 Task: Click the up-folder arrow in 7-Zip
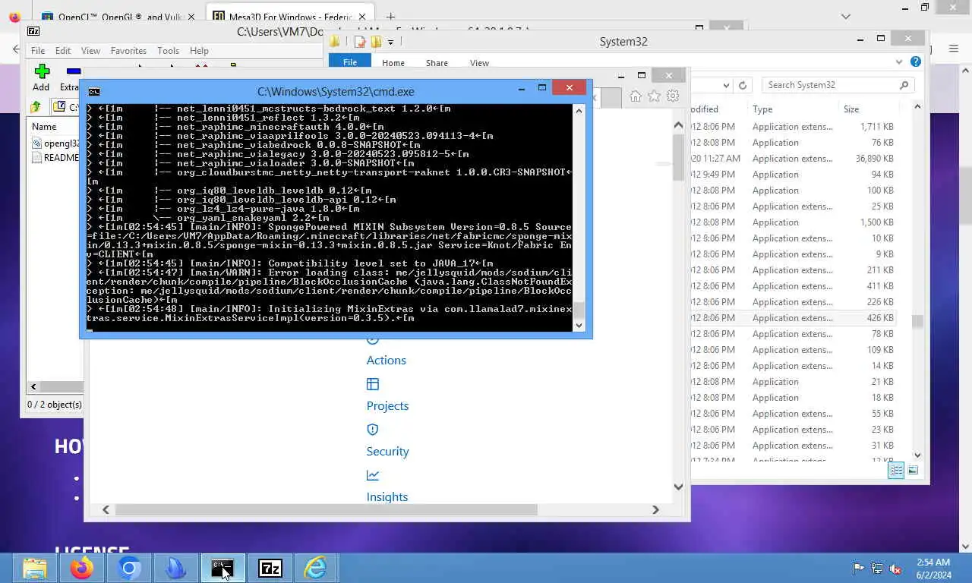tap(36, 107)
